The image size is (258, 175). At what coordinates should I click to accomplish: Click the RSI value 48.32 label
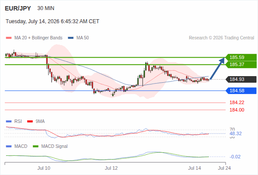236,133
